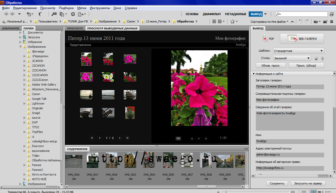336x193 pixels.
Task: Click 13 июня_Питер breadcrumb folder
Action: [x=156, y=21]
